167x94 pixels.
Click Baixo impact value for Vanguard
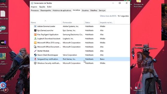102,59
